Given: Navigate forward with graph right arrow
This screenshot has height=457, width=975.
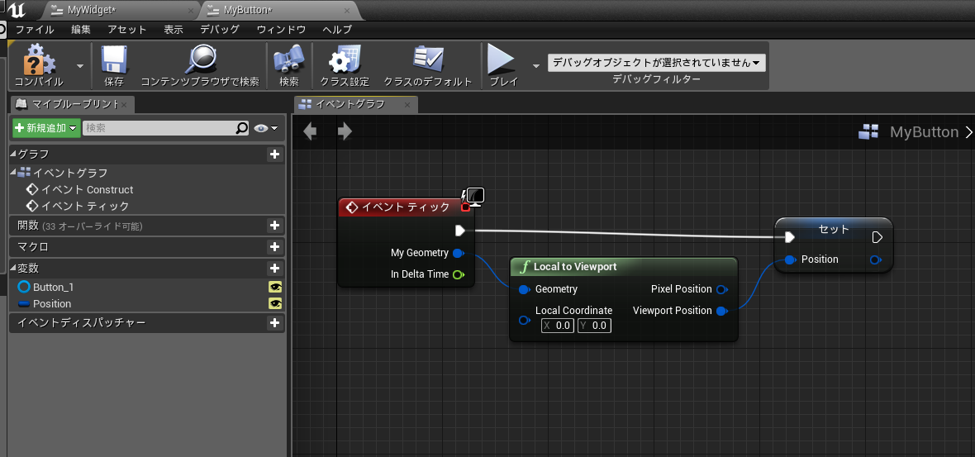Looking at the screenshot, I should click(345, 131).
